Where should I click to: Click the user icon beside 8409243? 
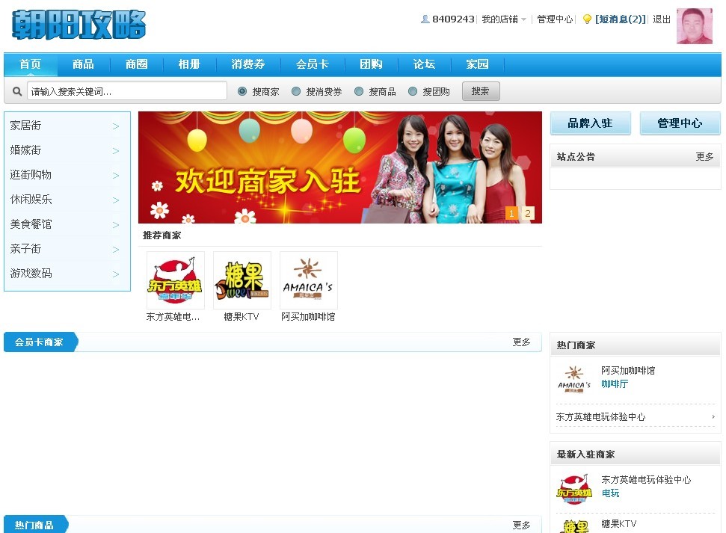425,19
